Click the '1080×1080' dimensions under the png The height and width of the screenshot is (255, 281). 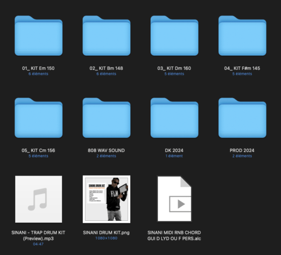[106, 238]
